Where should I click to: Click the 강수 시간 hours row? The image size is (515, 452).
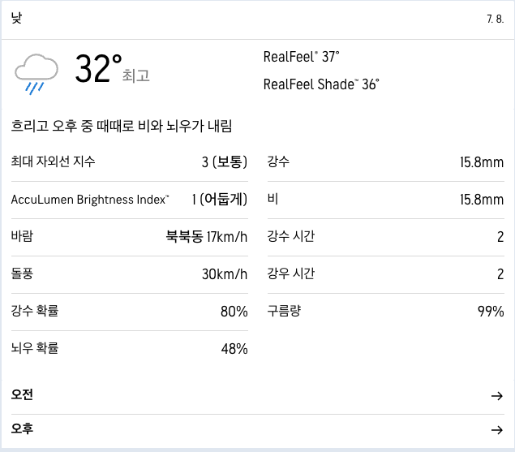386,237
